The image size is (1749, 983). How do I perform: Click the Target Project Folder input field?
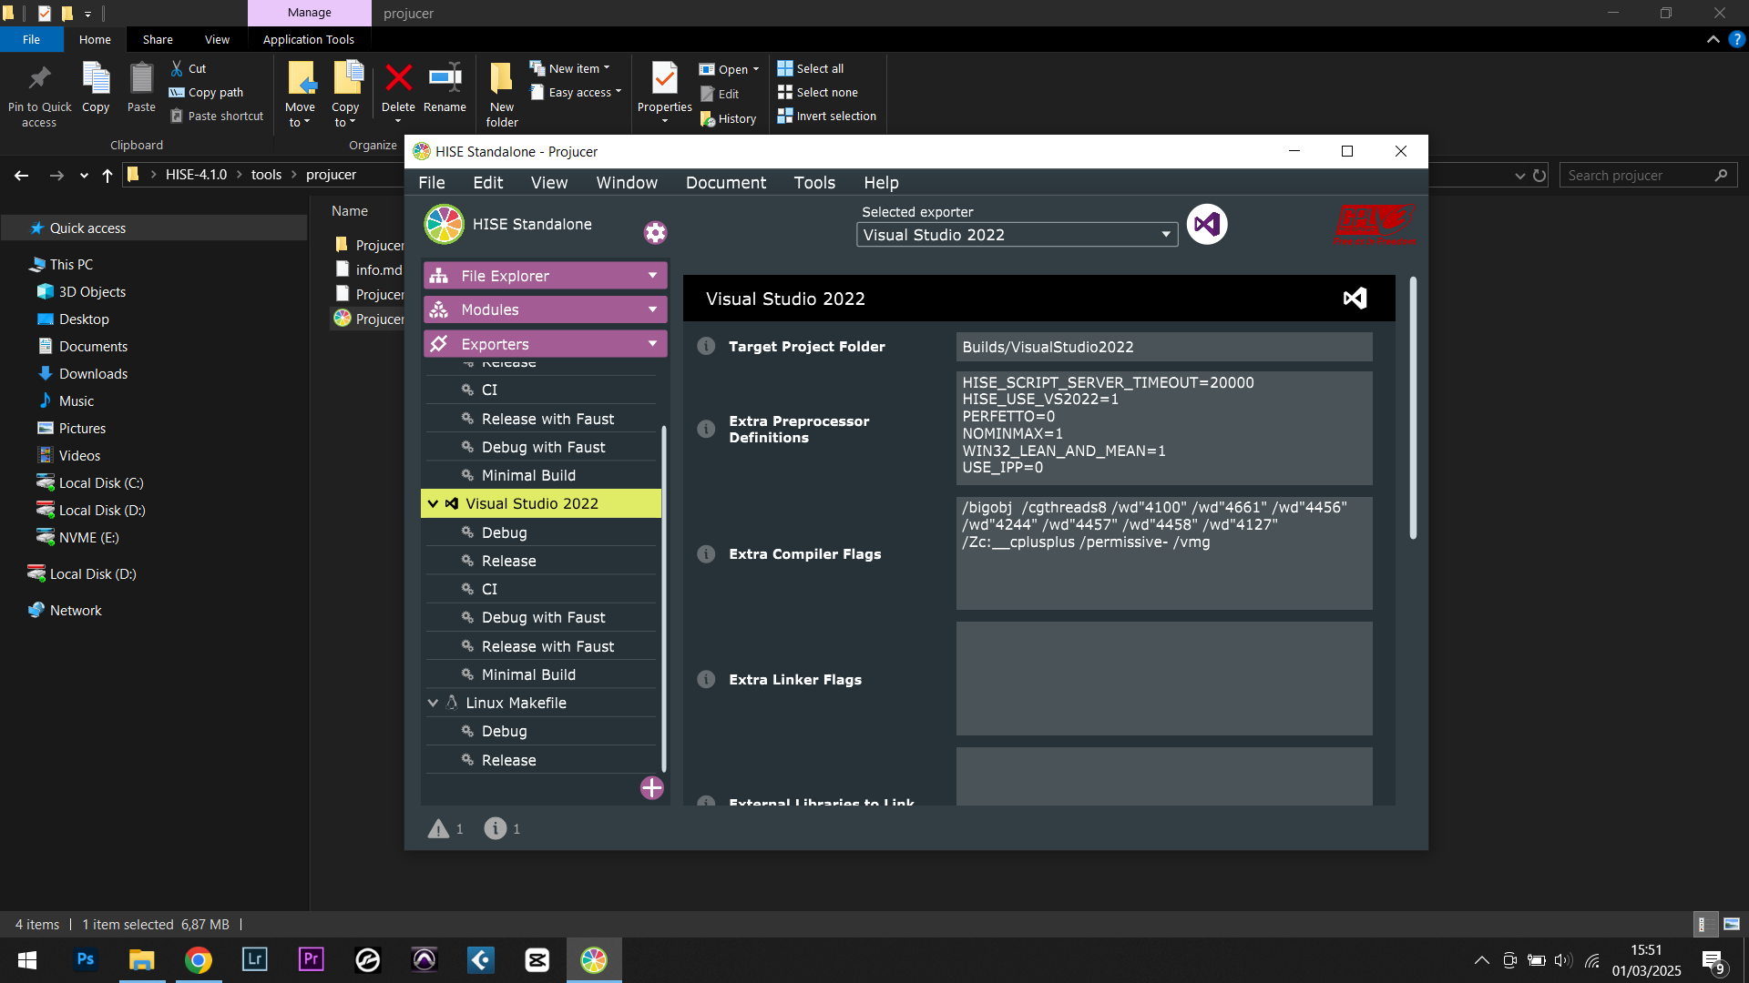tap(1162, 347)
